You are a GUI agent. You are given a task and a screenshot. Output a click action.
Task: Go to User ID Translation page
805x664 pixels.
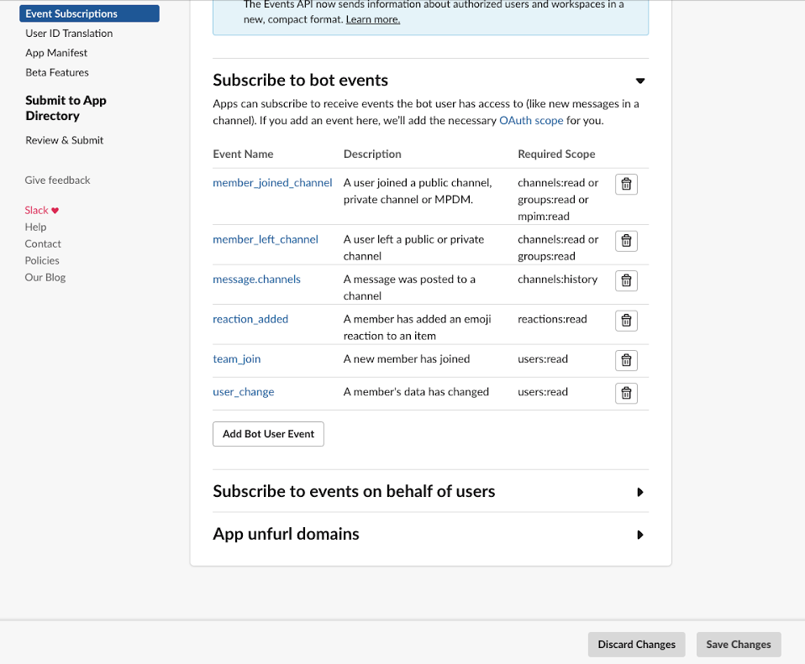pyautogui.click(x=69, y=34)
